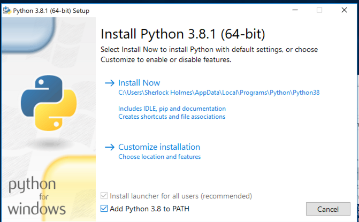Close the Python Setup window
Screen dimensions: 359x222
coord(344,10)
